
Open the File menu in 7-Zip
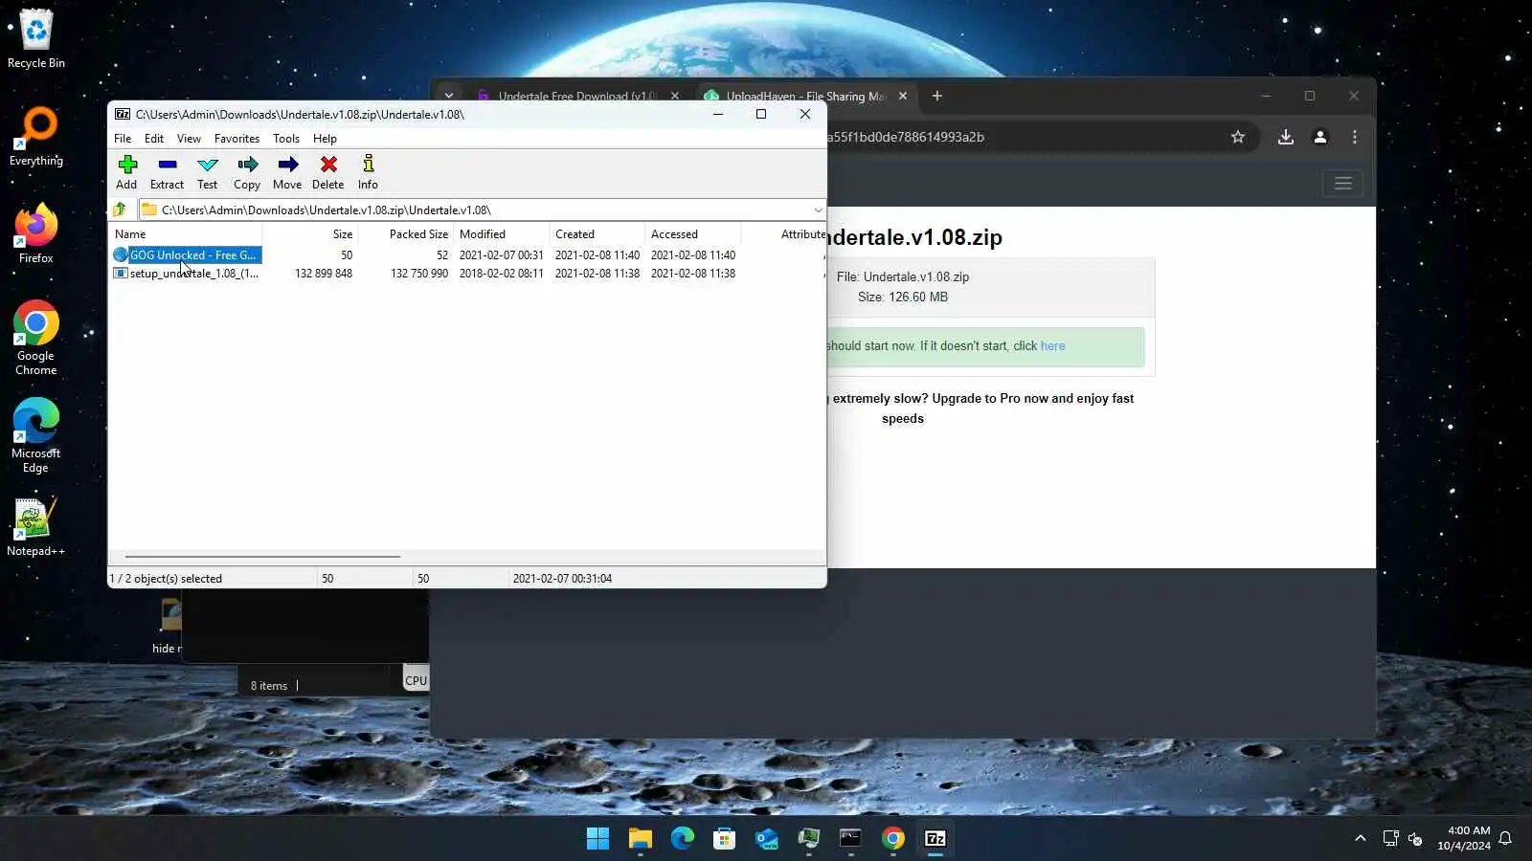pyautogui.click(x=123, y=139)
